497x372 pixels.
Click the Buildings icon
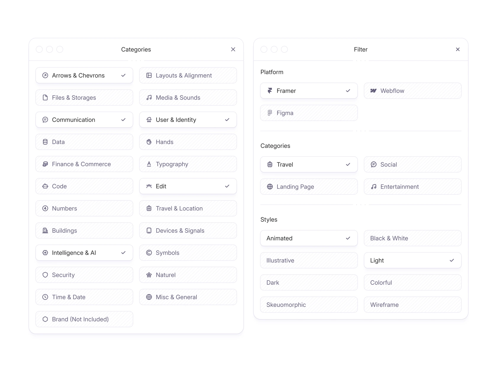pos(45,230)
